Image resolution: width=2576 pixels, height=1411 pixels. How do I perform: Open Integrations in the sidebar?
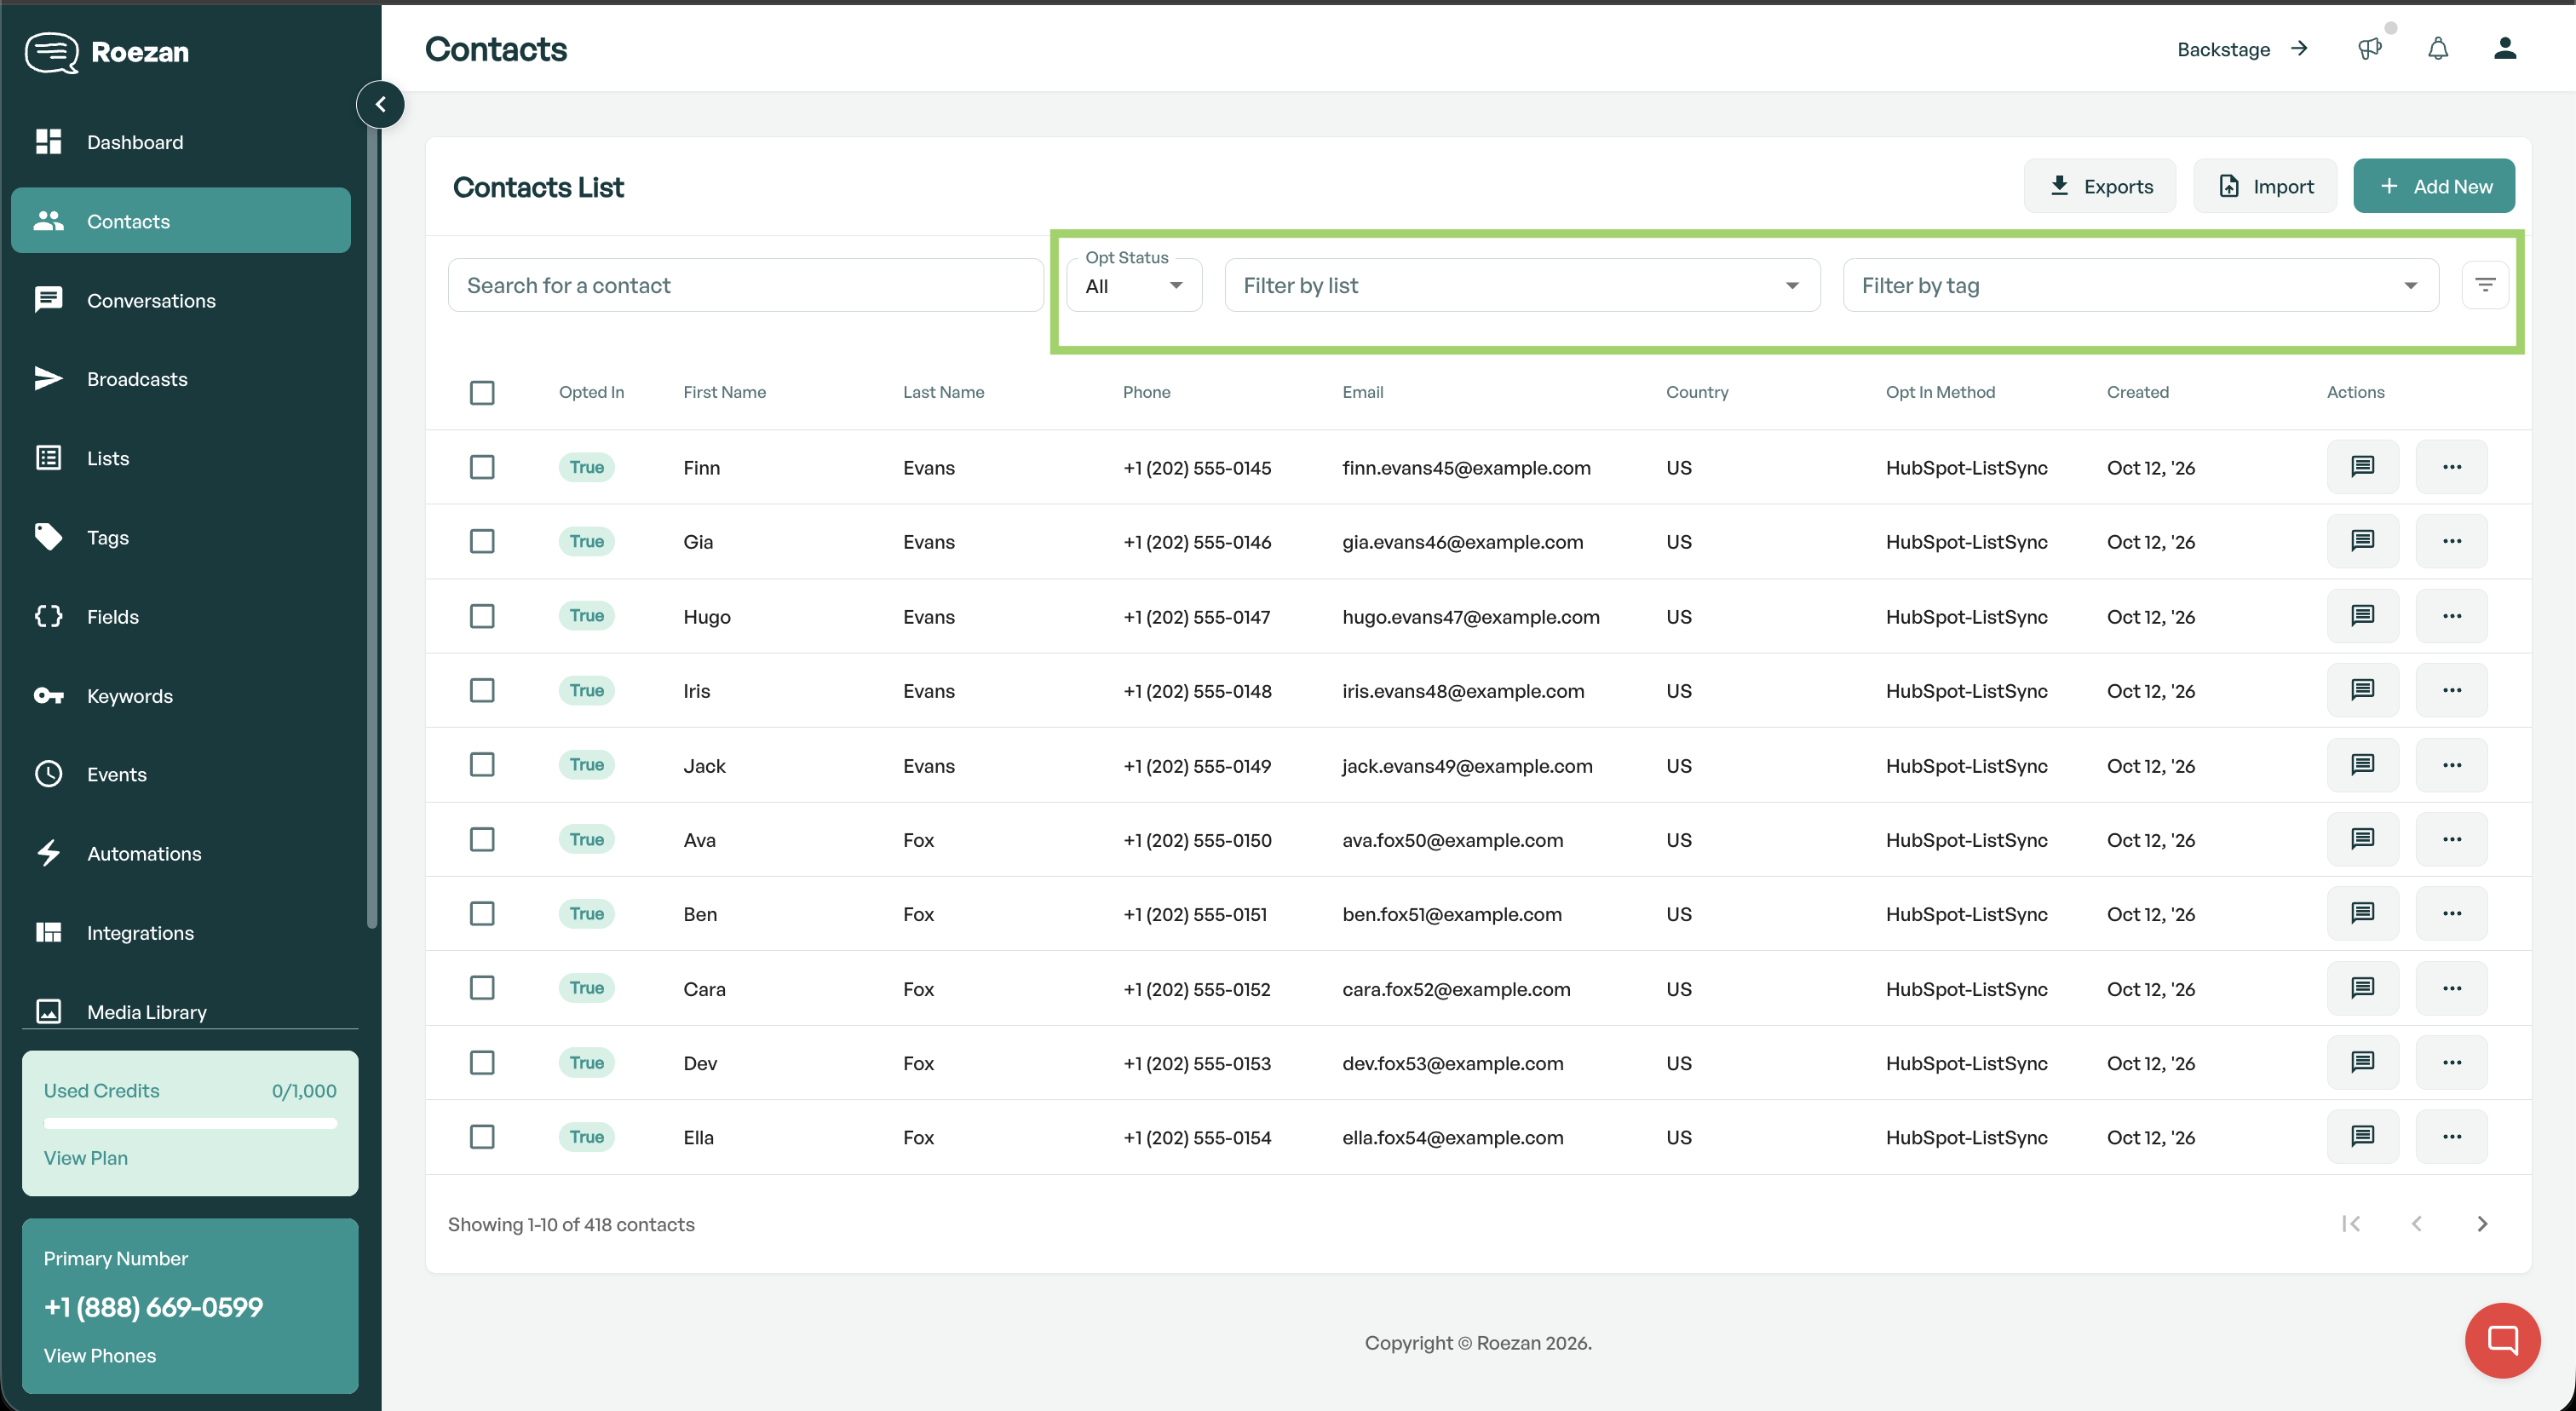point(181,932)
